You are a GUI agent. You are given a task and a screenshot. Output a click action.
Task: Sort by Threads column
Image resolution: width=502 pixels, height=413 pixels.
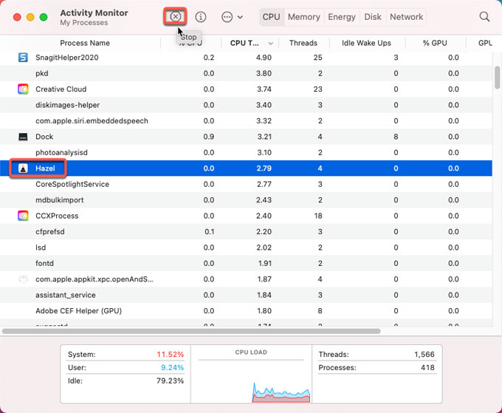tap(303, 43)
